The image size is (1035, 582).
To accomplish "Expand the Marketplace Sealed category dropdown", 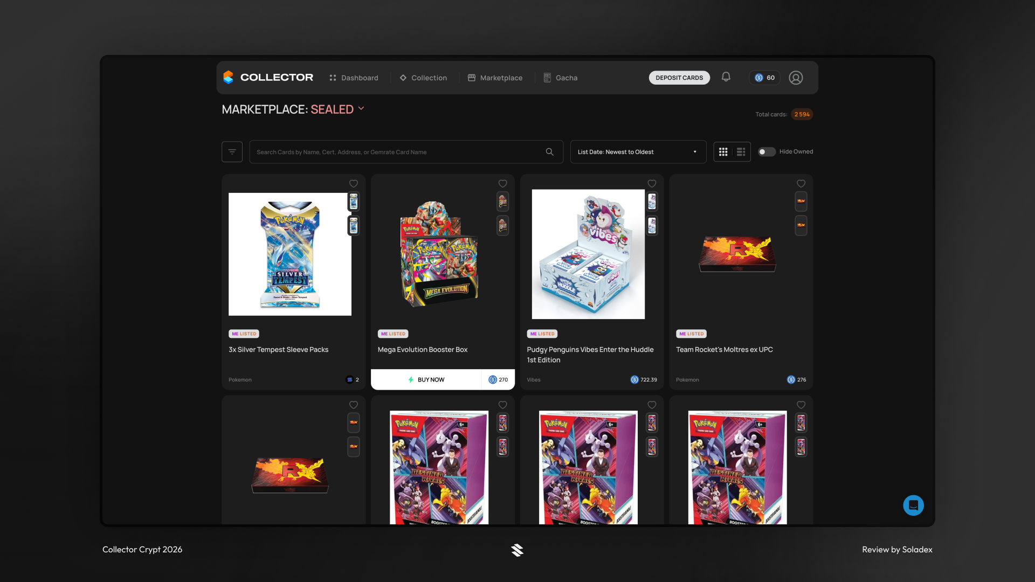I will 361,109.
